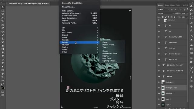194x109 pixels.
Task: Expand the Noise filter submenu
Action: [x=80, y=38]
